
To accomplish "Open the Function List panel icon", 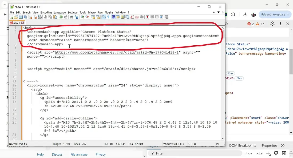I will point(132,17).
